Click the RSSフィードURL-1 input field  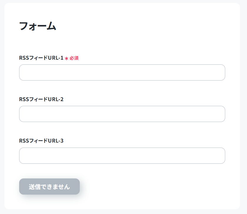(122, 72)
